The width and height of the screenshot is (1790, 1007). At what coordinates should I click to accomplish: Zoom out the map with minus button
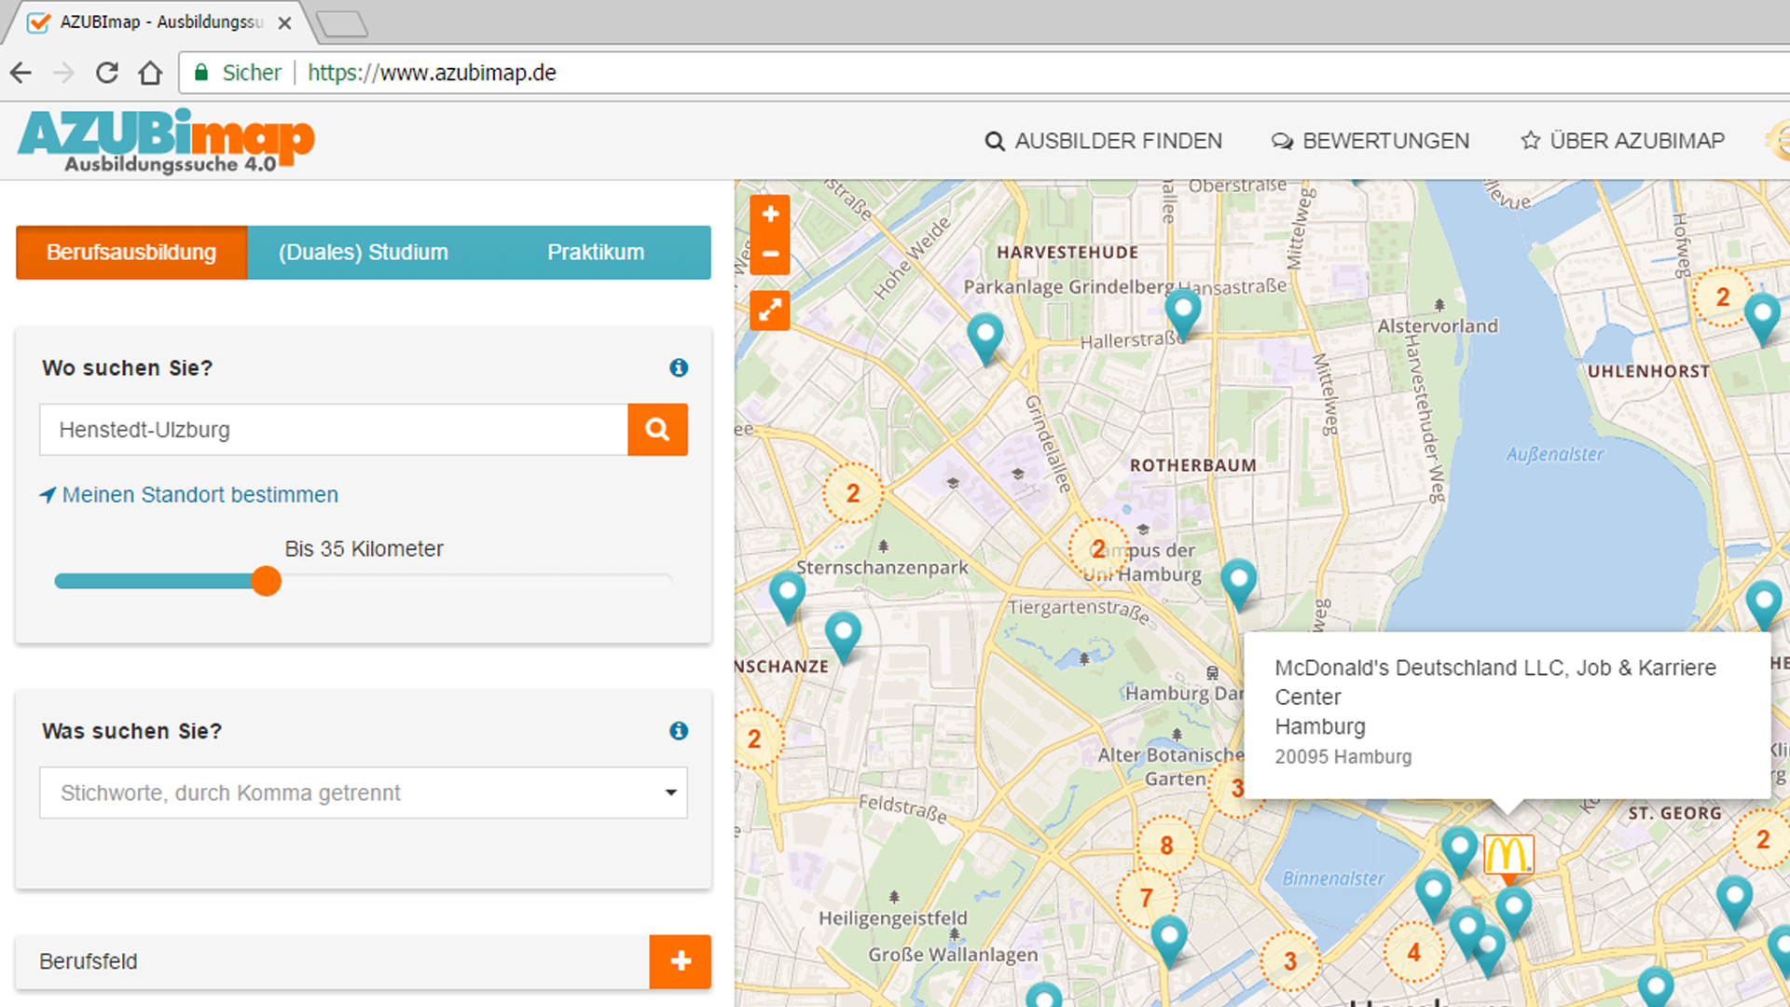[770, 254]
